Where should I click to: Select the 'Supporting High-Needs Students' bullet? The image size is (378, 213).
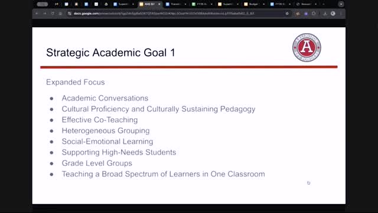(x=119, y=153)
